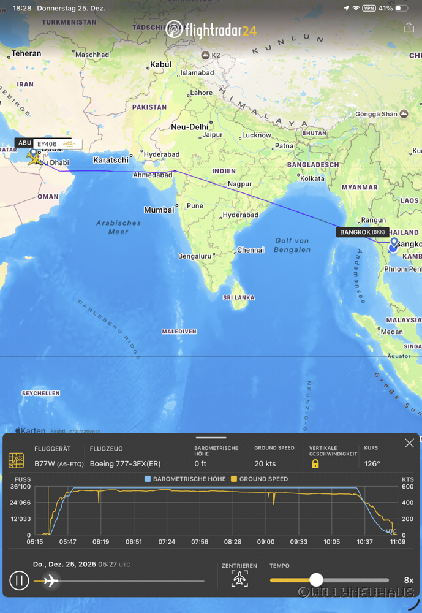The width and height of the screenshot is (422, 613).
Task: Click the tempo speed slider knob
Action: tap(316, 580)
